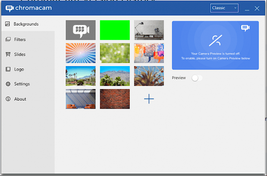Click the camera preview off panel
This screenshot has height=176, width=267.
point(215,45)
